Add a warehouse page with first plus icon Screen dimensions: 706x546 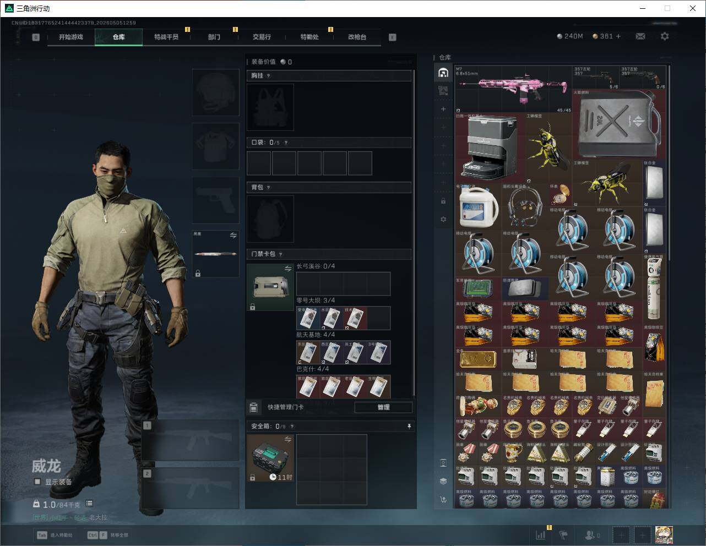(x=443, y=109)
